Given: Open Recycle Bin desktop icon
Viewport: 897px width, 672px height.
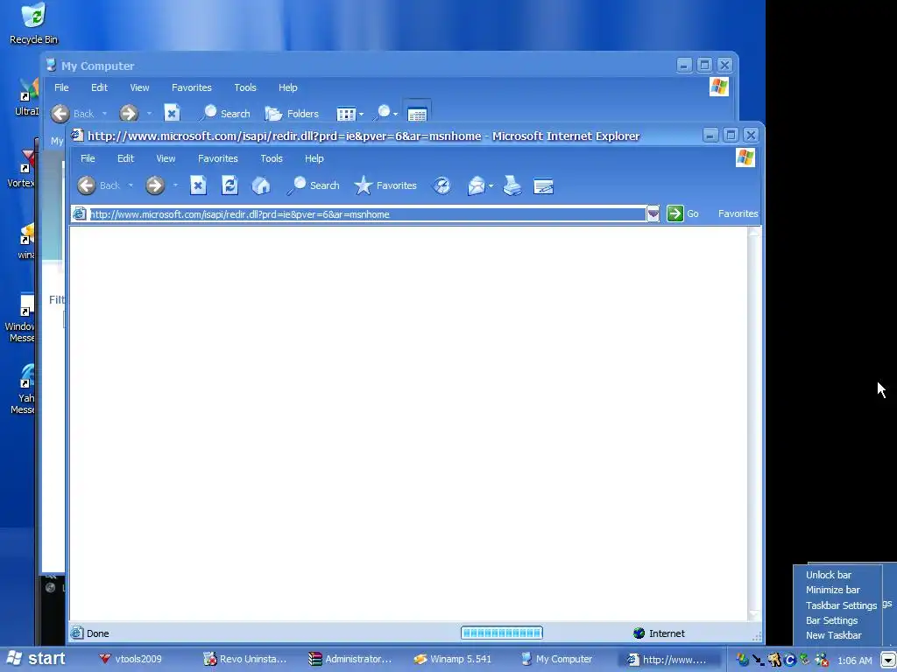Looking at the screenshot, I should [33, 24].
